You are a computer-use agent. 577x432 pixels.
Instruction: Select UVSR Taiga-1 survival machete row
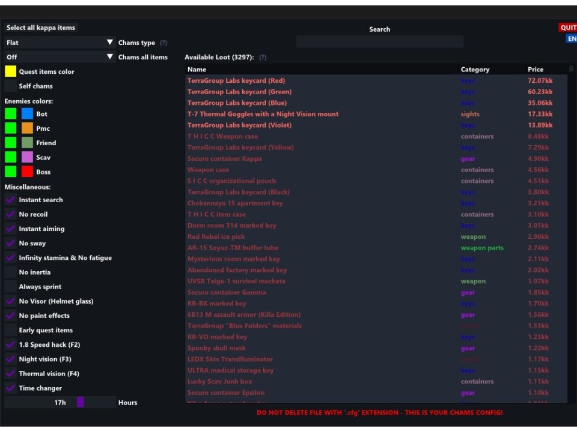click(376, 281)
